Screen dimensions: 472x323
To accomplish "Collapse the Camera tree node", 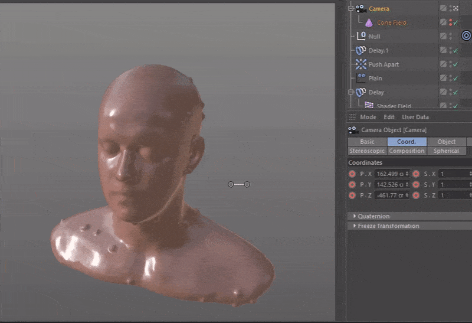I will 350,9.
